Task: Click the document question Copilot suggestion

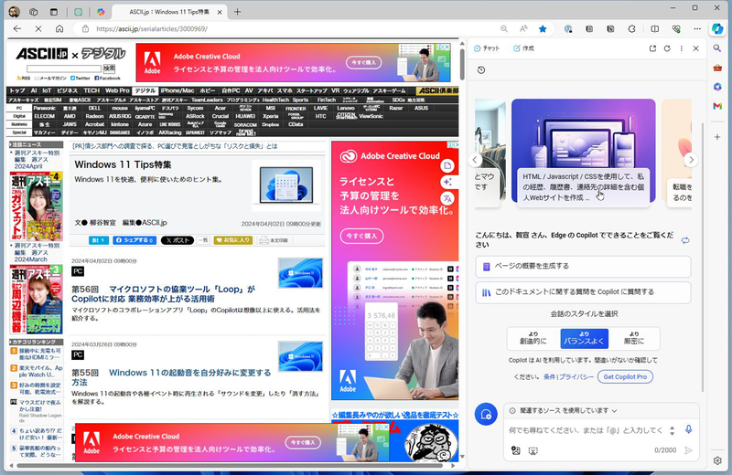Action: tap(583, 292)
